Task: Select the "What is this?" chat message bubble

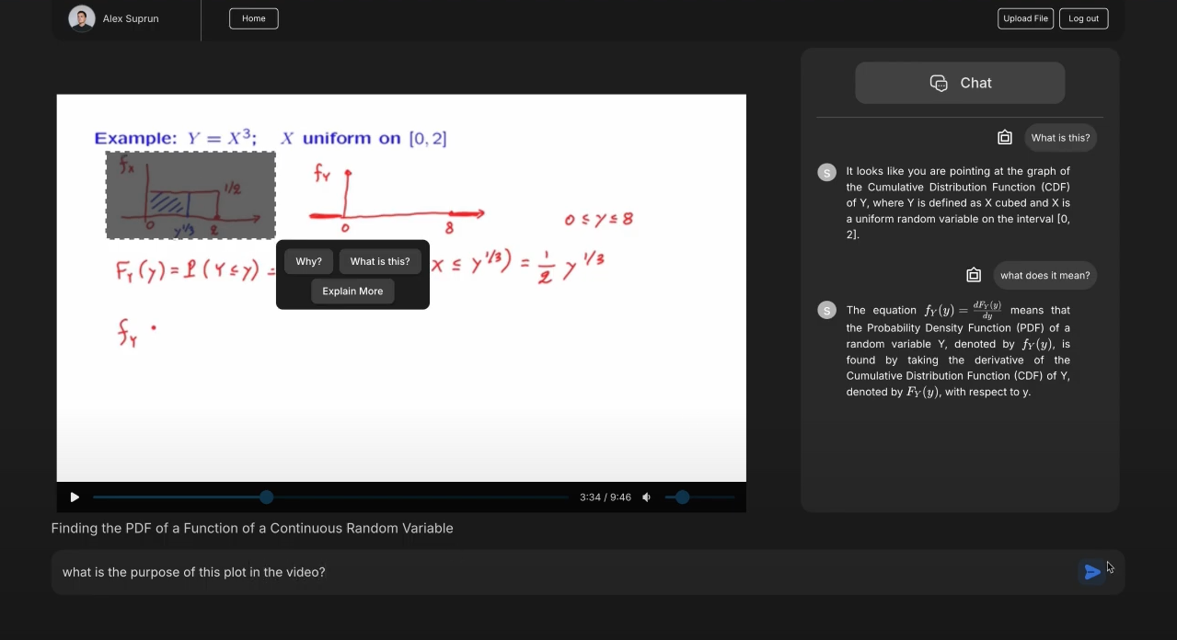Action: (1060, 138)
